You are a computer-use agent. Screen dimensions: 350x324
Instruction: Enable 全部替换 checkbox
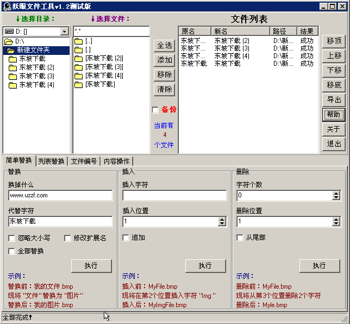click(x=11, y=251)
